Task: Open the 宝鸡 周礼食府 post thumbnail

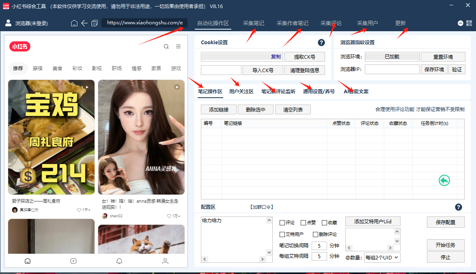Action: point(51,137)
